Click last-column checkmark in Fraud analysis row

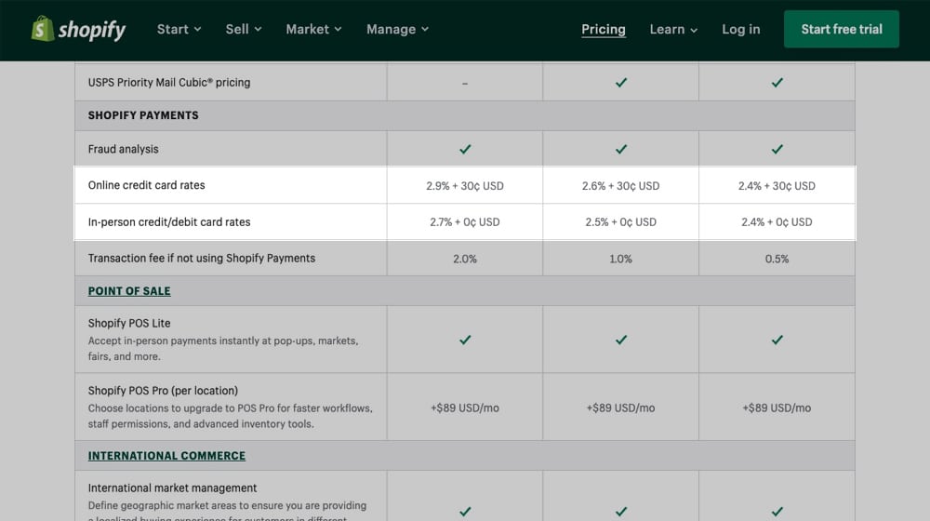(x=777, y=149)
